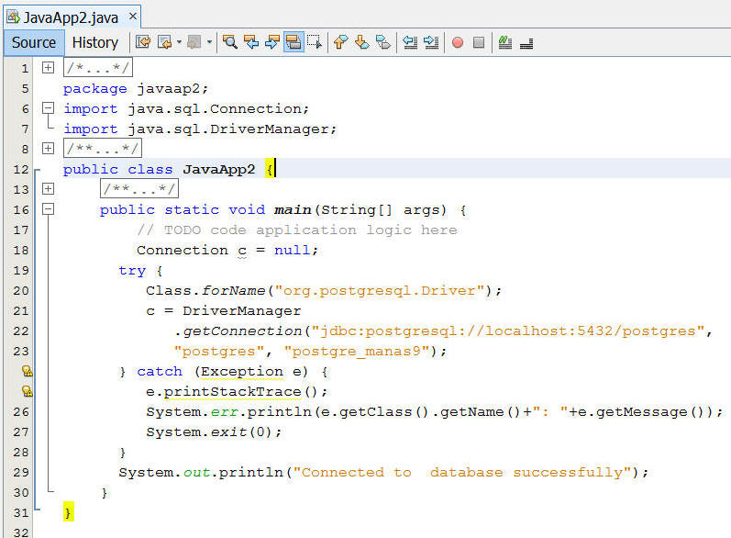
Task: Go Back to previous editor location
Action: [164, 42]
